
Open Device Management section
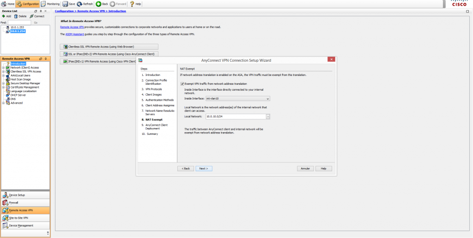[25, 226]
